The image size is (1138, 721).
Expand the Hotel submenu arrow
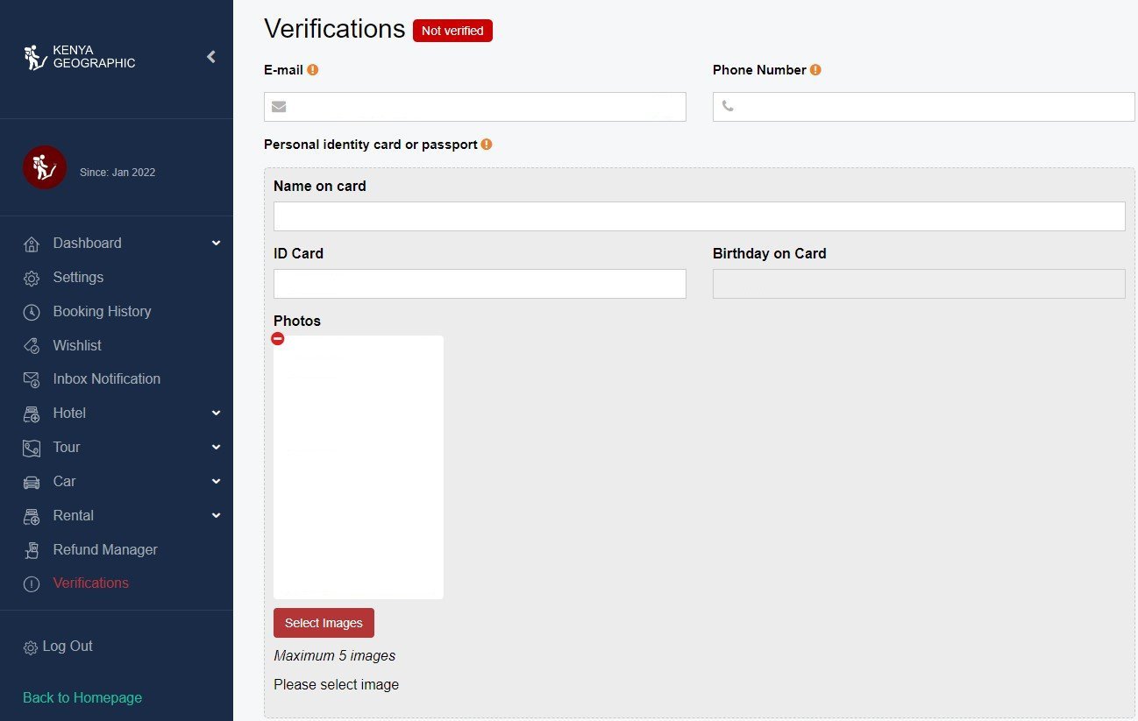[x=217, y=414]
